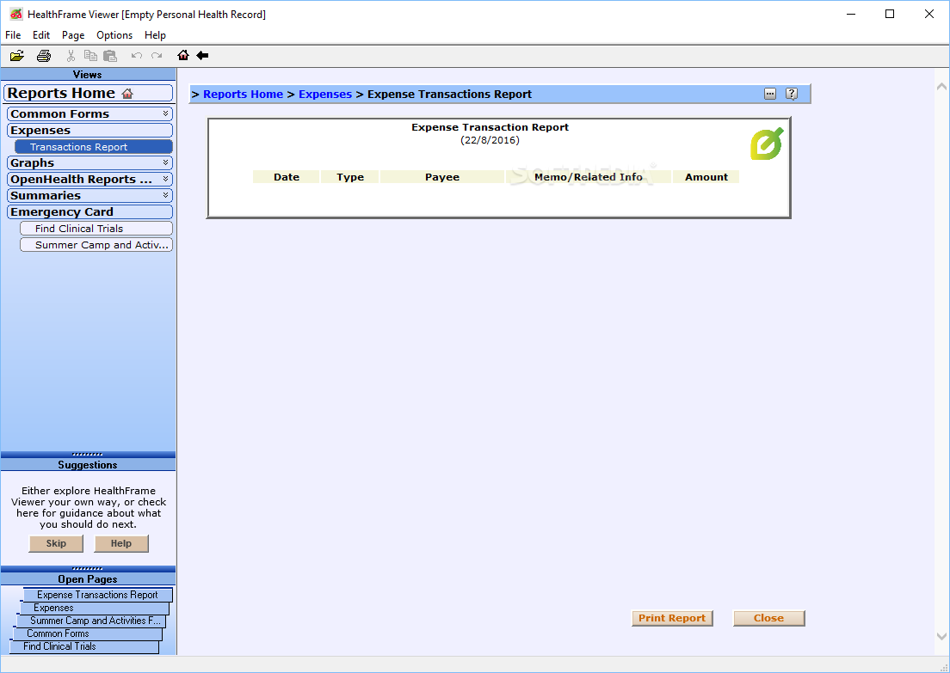Click the Redo arrow toolbar icon
The width and height of the screenshot is (950, 673).
point(157,56)
